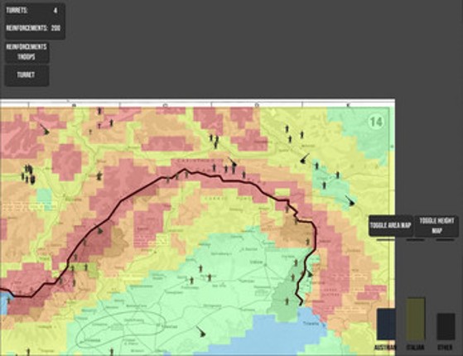The image size is (463, 356).
Task: Toggle the Area Map overlay
Action: point(391,225)
